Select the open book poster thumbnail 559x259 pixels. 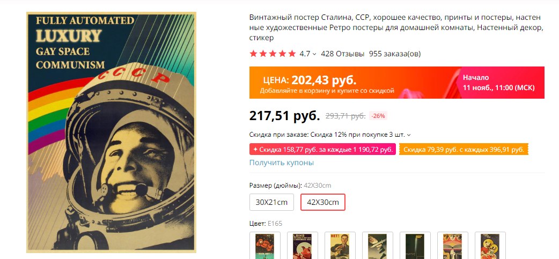click(x=453, y=246)
